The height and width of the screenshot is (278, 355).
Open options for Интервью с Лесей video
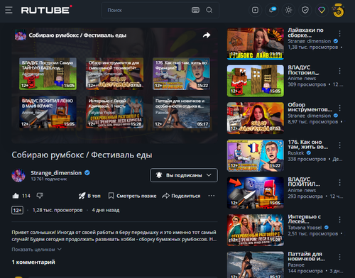point(339,220)
